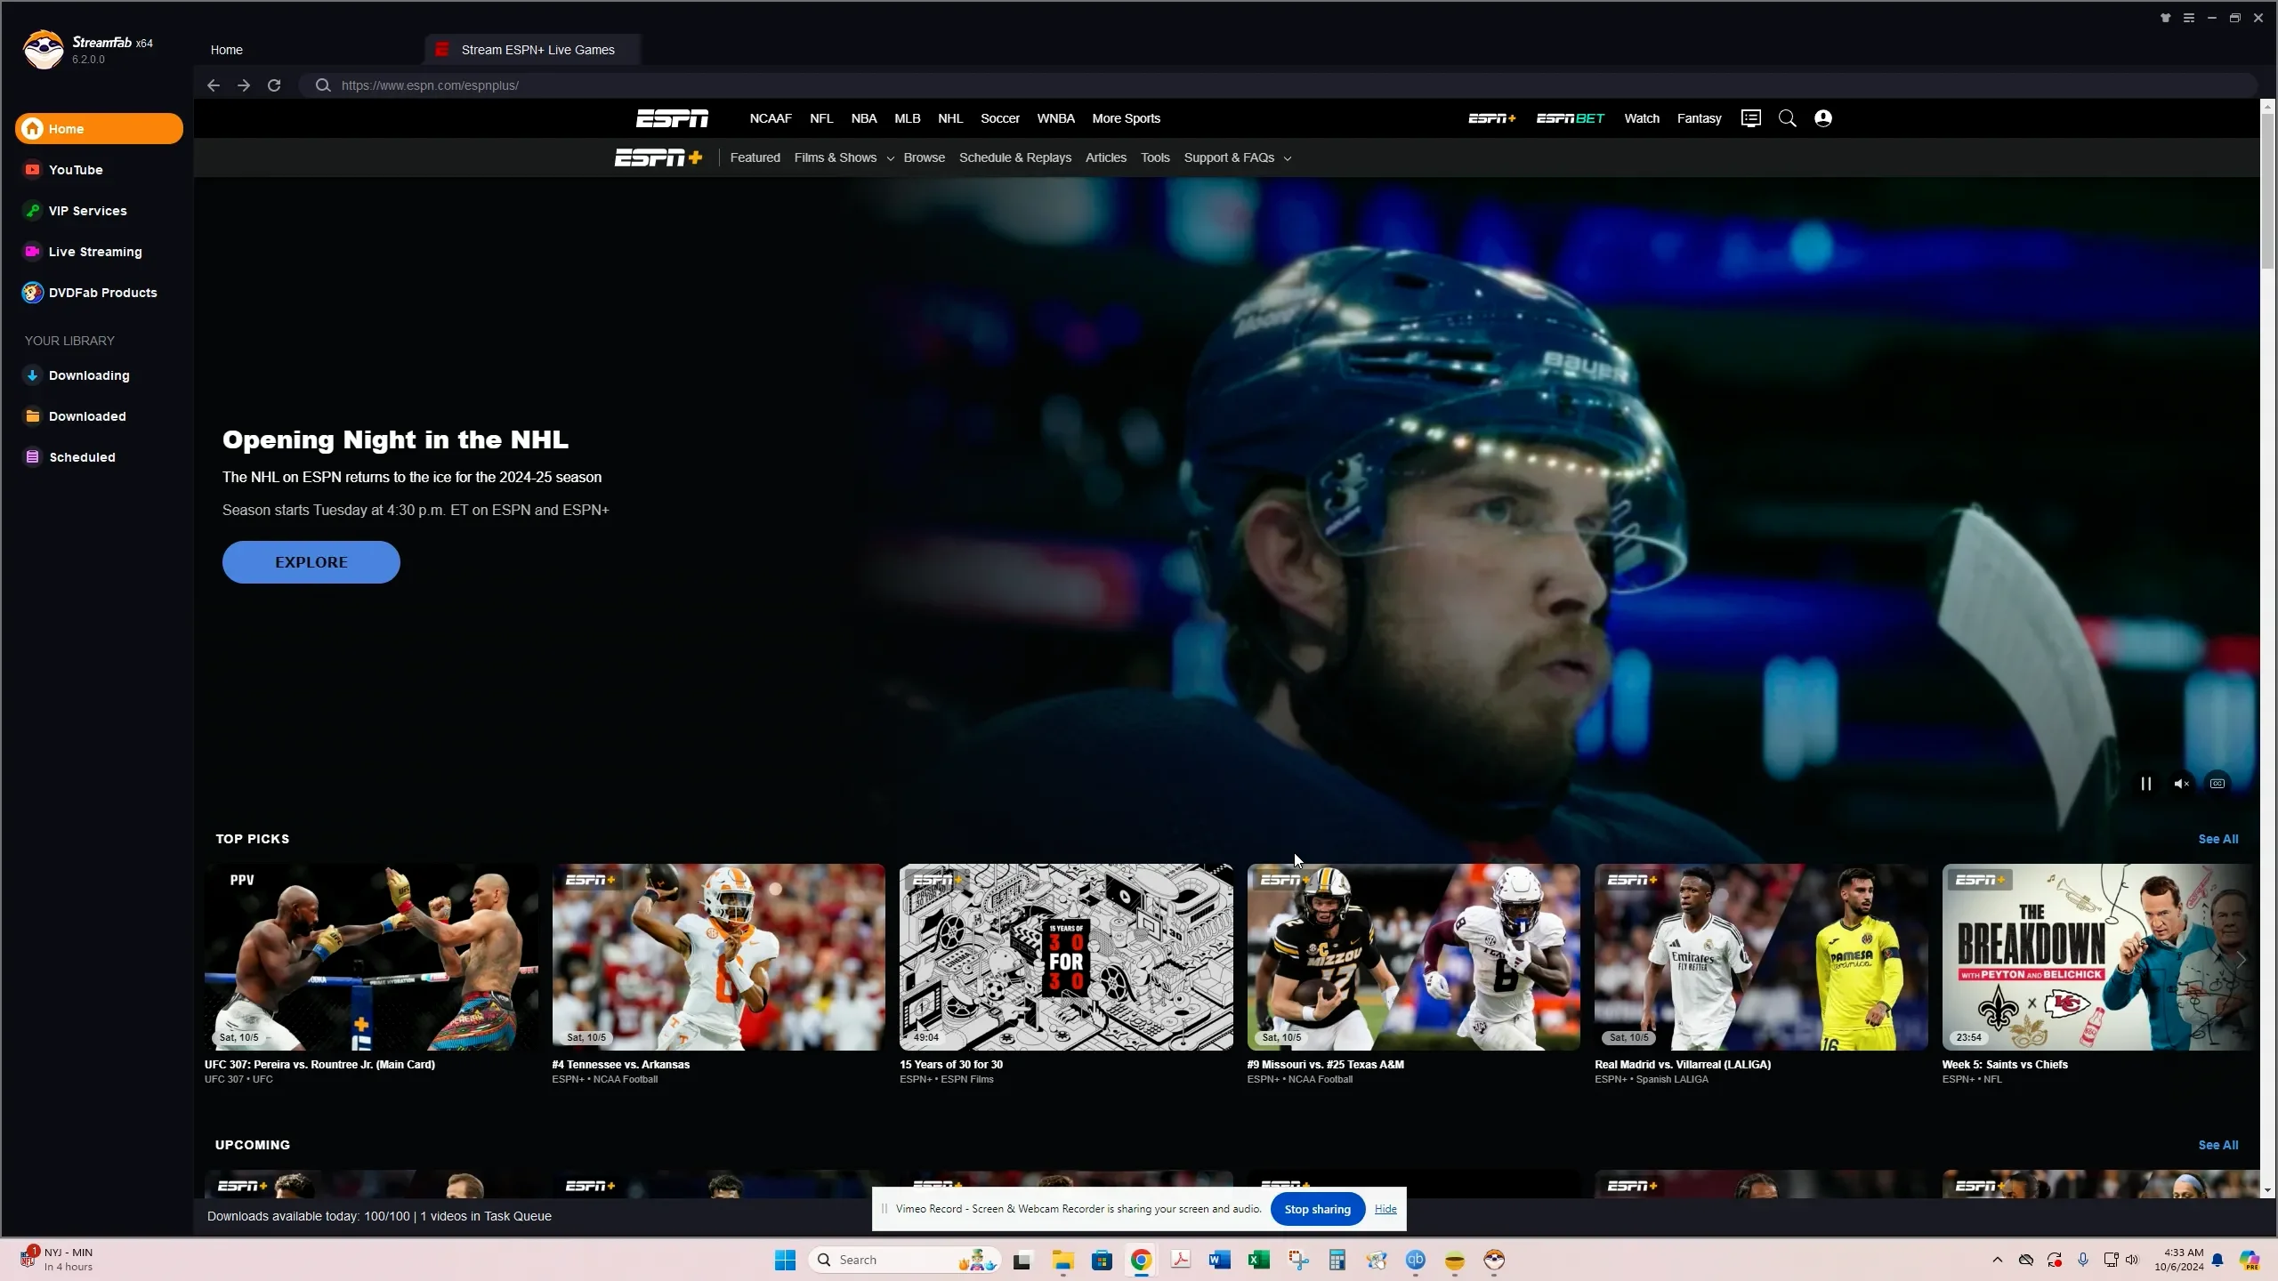Click the ESPN+ sub-navigation logo
The width and height of the screenshot is (2278, 1281).
[x=658, y=157]
